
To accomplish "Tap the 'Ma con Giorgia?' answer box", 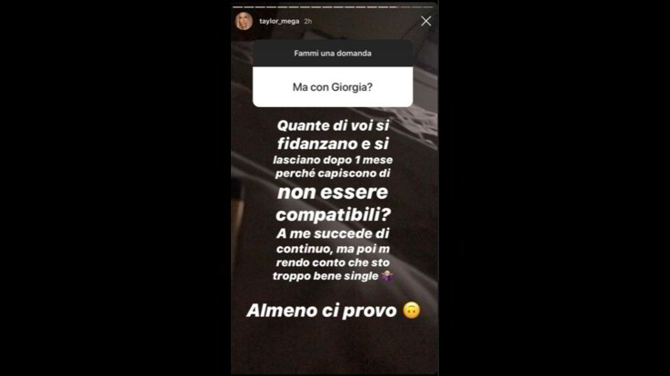I will (x=333, y=86).
